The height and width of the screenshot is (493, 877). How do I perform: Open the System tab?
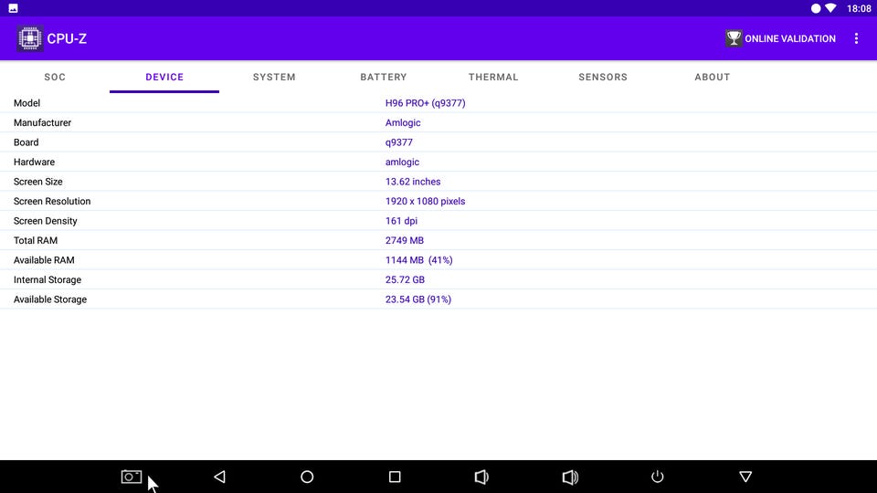(x=274, y=77)
